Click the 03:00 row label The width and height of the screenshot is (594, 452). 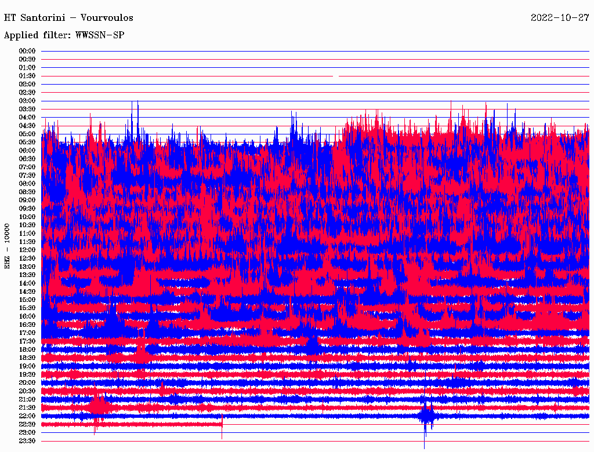pos(27,101)
